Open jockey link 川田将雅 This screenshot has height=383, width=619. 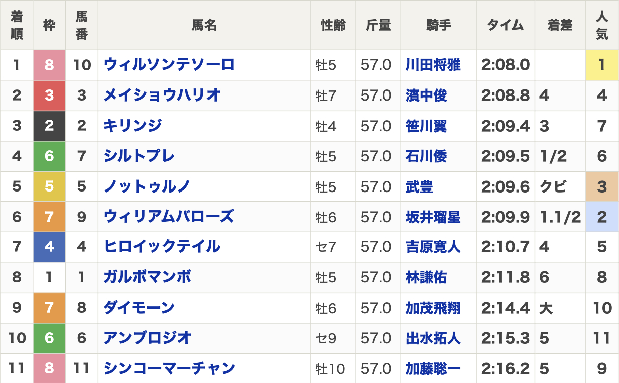pyautogui.click(x=433, y=65)
